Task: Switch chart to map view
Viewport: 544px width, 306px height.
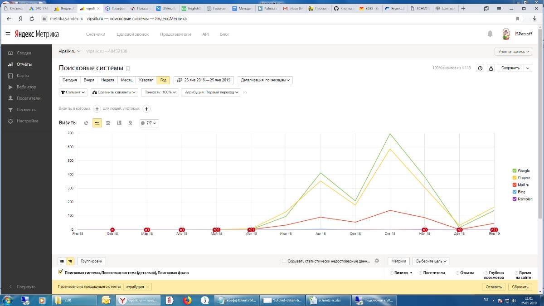Action: pos(131,123)
